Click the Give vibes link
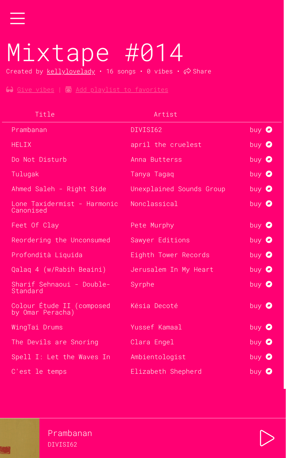286x458 pixels. tap(36, 90)
